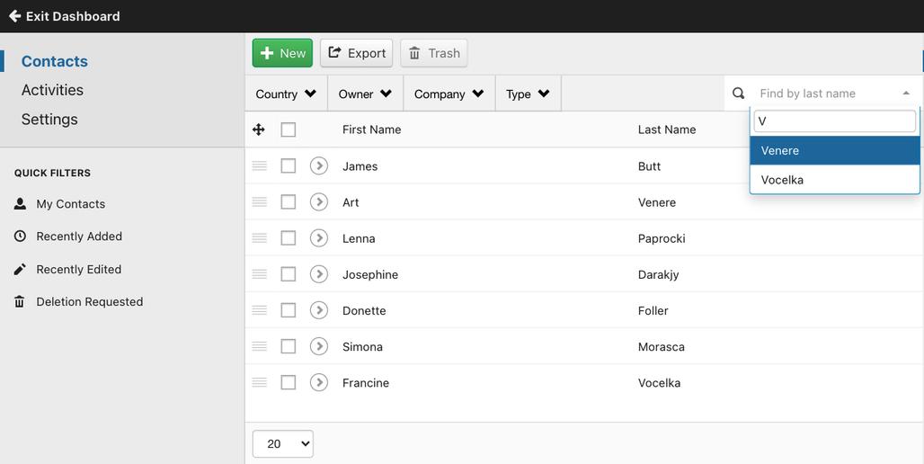Open the Company filter dropdown

click(449, 94)
